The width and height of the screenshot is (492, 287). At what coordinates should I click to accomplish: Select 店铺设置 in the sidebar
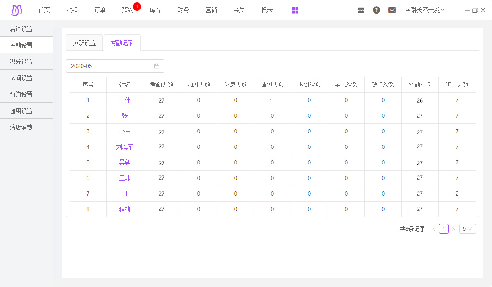(21, 29)
